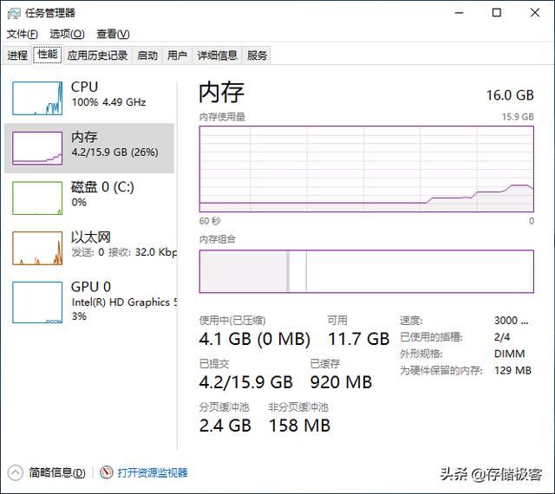This screenshot has width=555, height=494.
Task: Click the resource monitor icon at bottom
Action: point(107,472)
